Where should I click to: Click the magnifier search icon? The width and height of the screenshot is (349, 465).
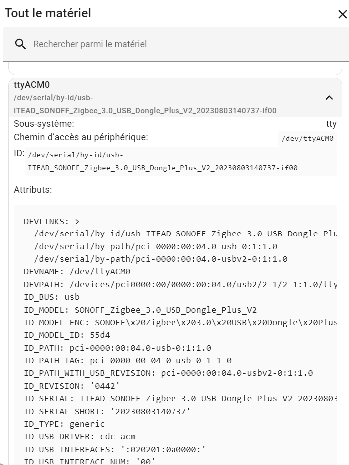point(20,44)
